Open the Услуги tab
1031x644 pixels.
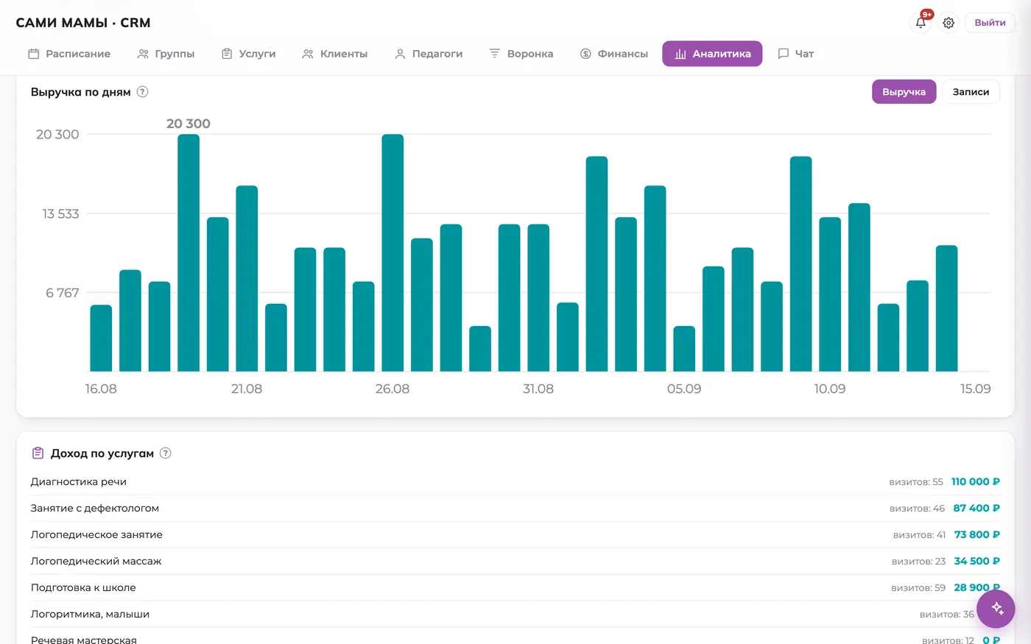tap(249, 54)
